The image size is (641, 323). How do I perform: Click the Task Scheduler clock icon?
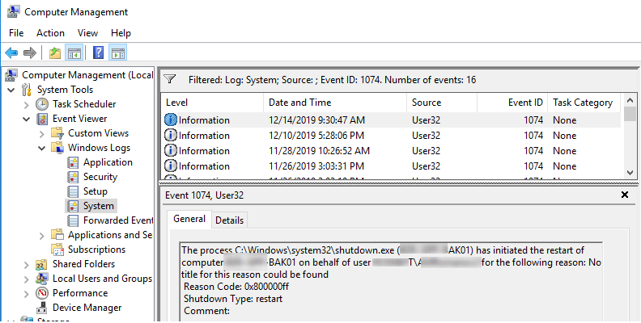(x=42, y=104)
